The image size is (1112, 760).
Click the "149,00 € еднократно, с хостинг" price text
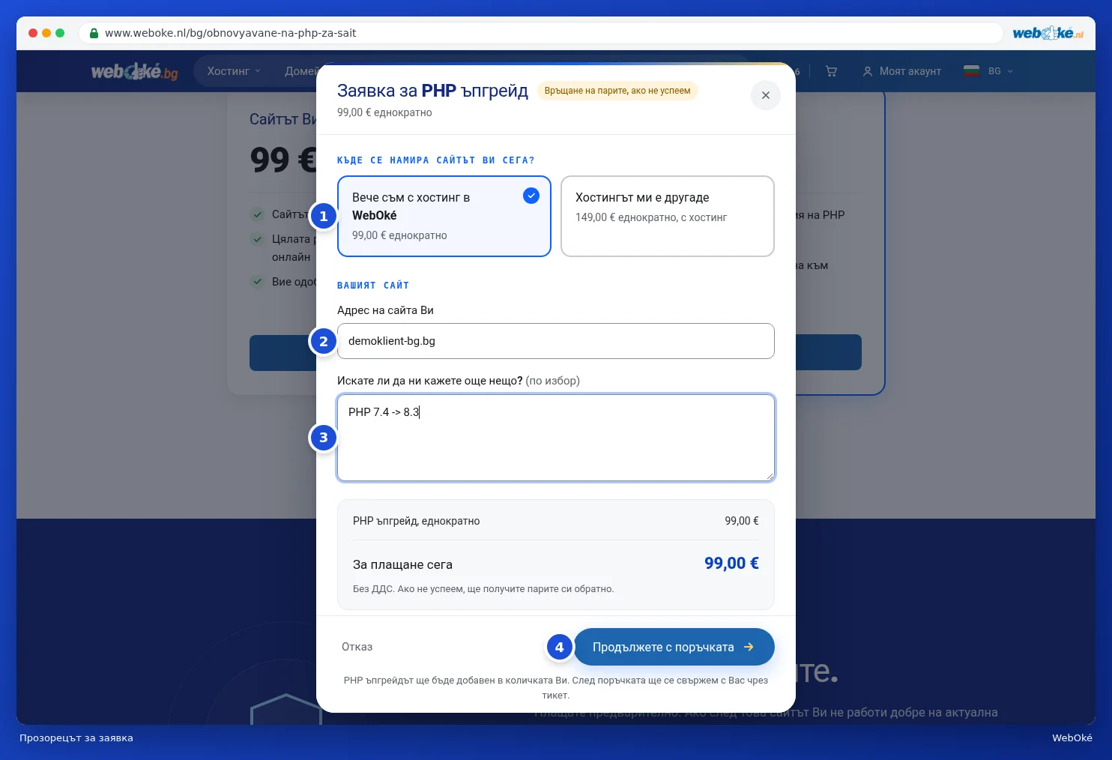651,217
